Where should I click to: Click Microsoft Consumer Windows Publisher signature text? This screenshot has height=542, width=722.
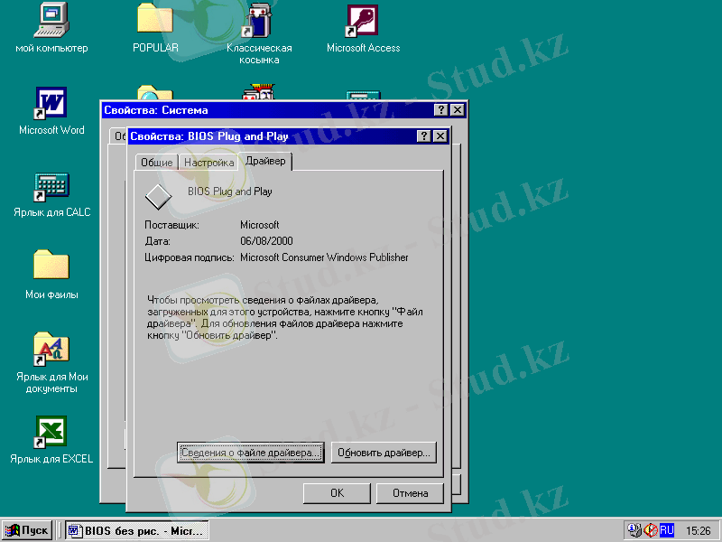point(324,257)
